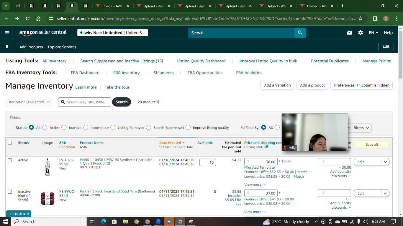
Task: Open Listing Quality Dashboard
Action: pyautogui.click(x=201, y=61)
